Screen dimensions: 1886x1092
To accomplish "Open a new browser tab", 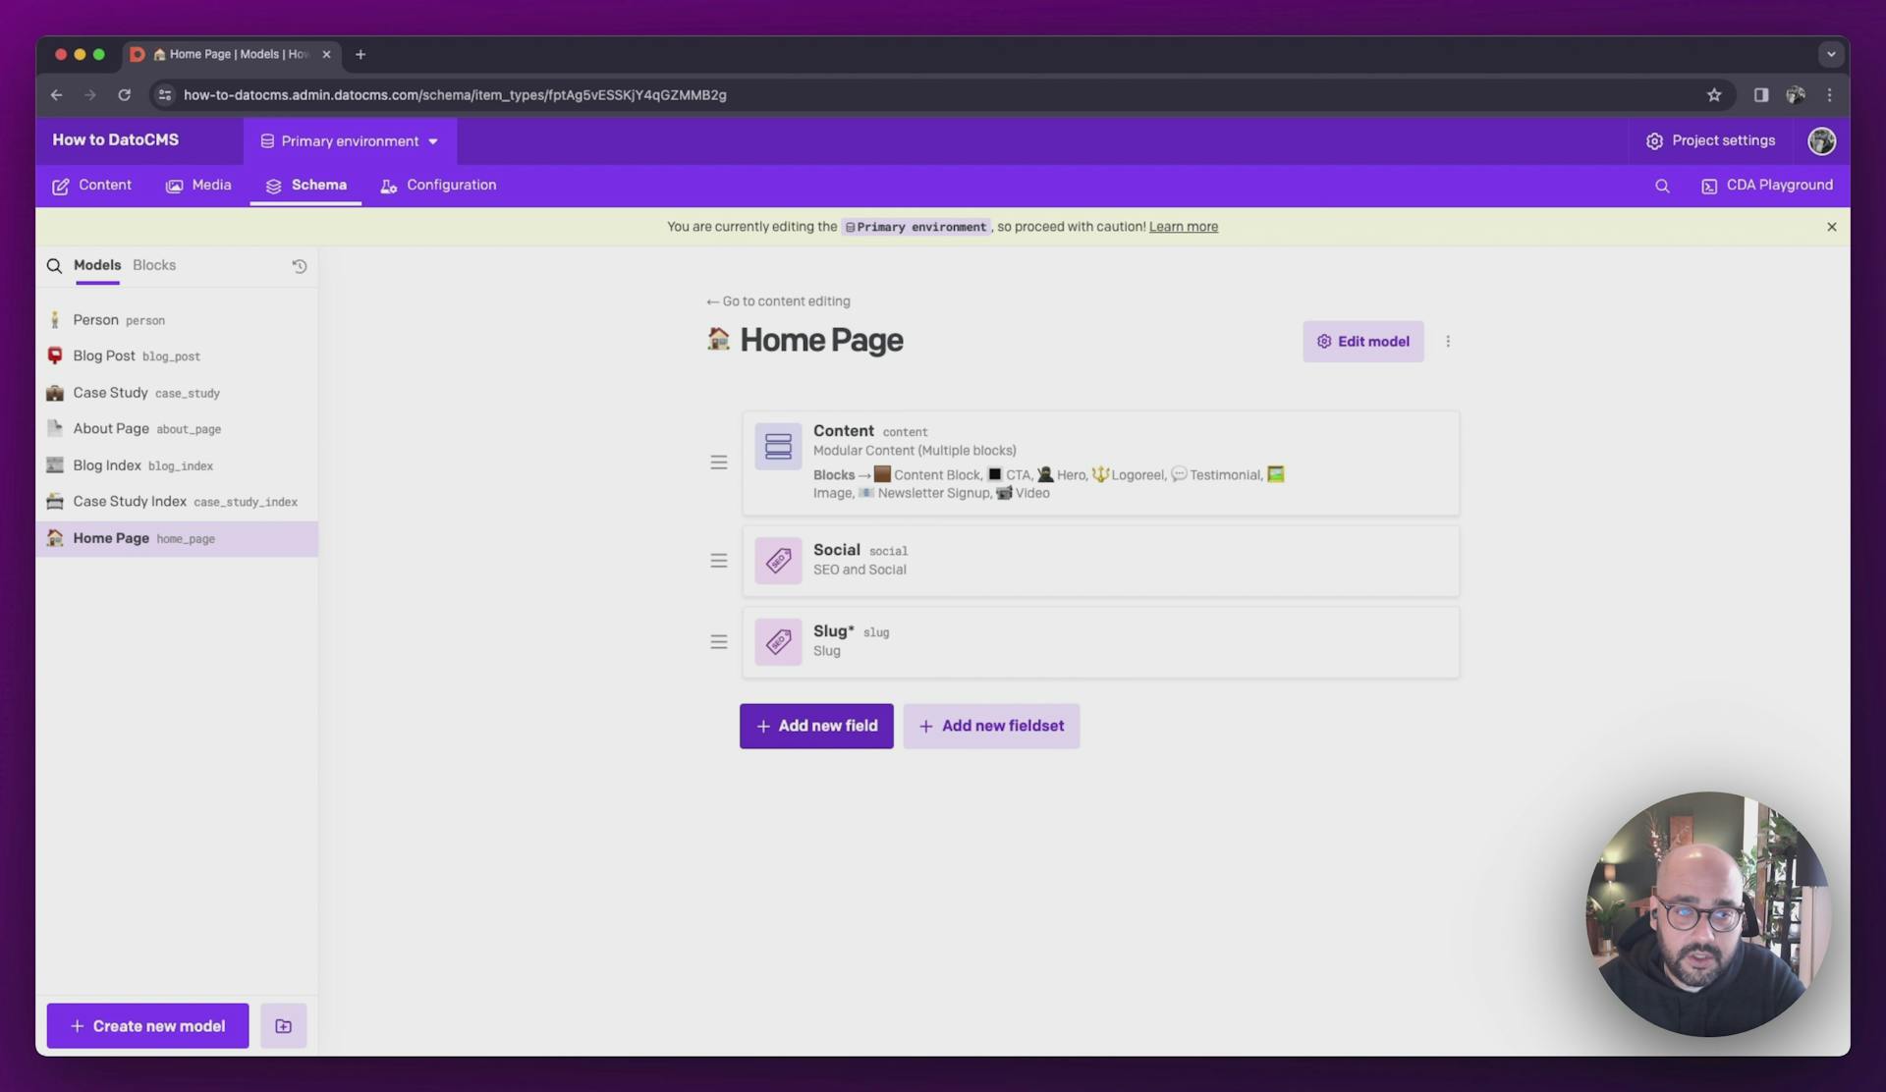I will click(361, 55).
